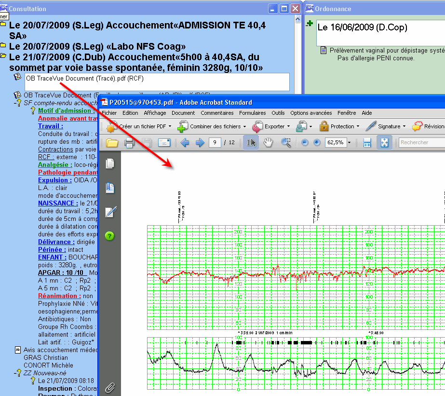Viewport: 445px width, 396px height.
Task: Follow the Motif d'admission link
Action: tap(66, 111)
